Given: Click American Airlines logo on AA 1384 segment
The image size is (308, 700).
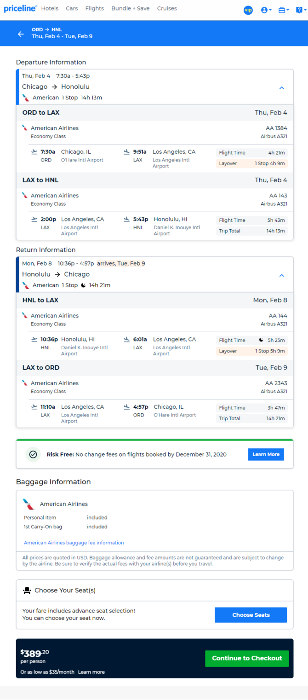Looking at the screenshot, I should coord(25,128).
